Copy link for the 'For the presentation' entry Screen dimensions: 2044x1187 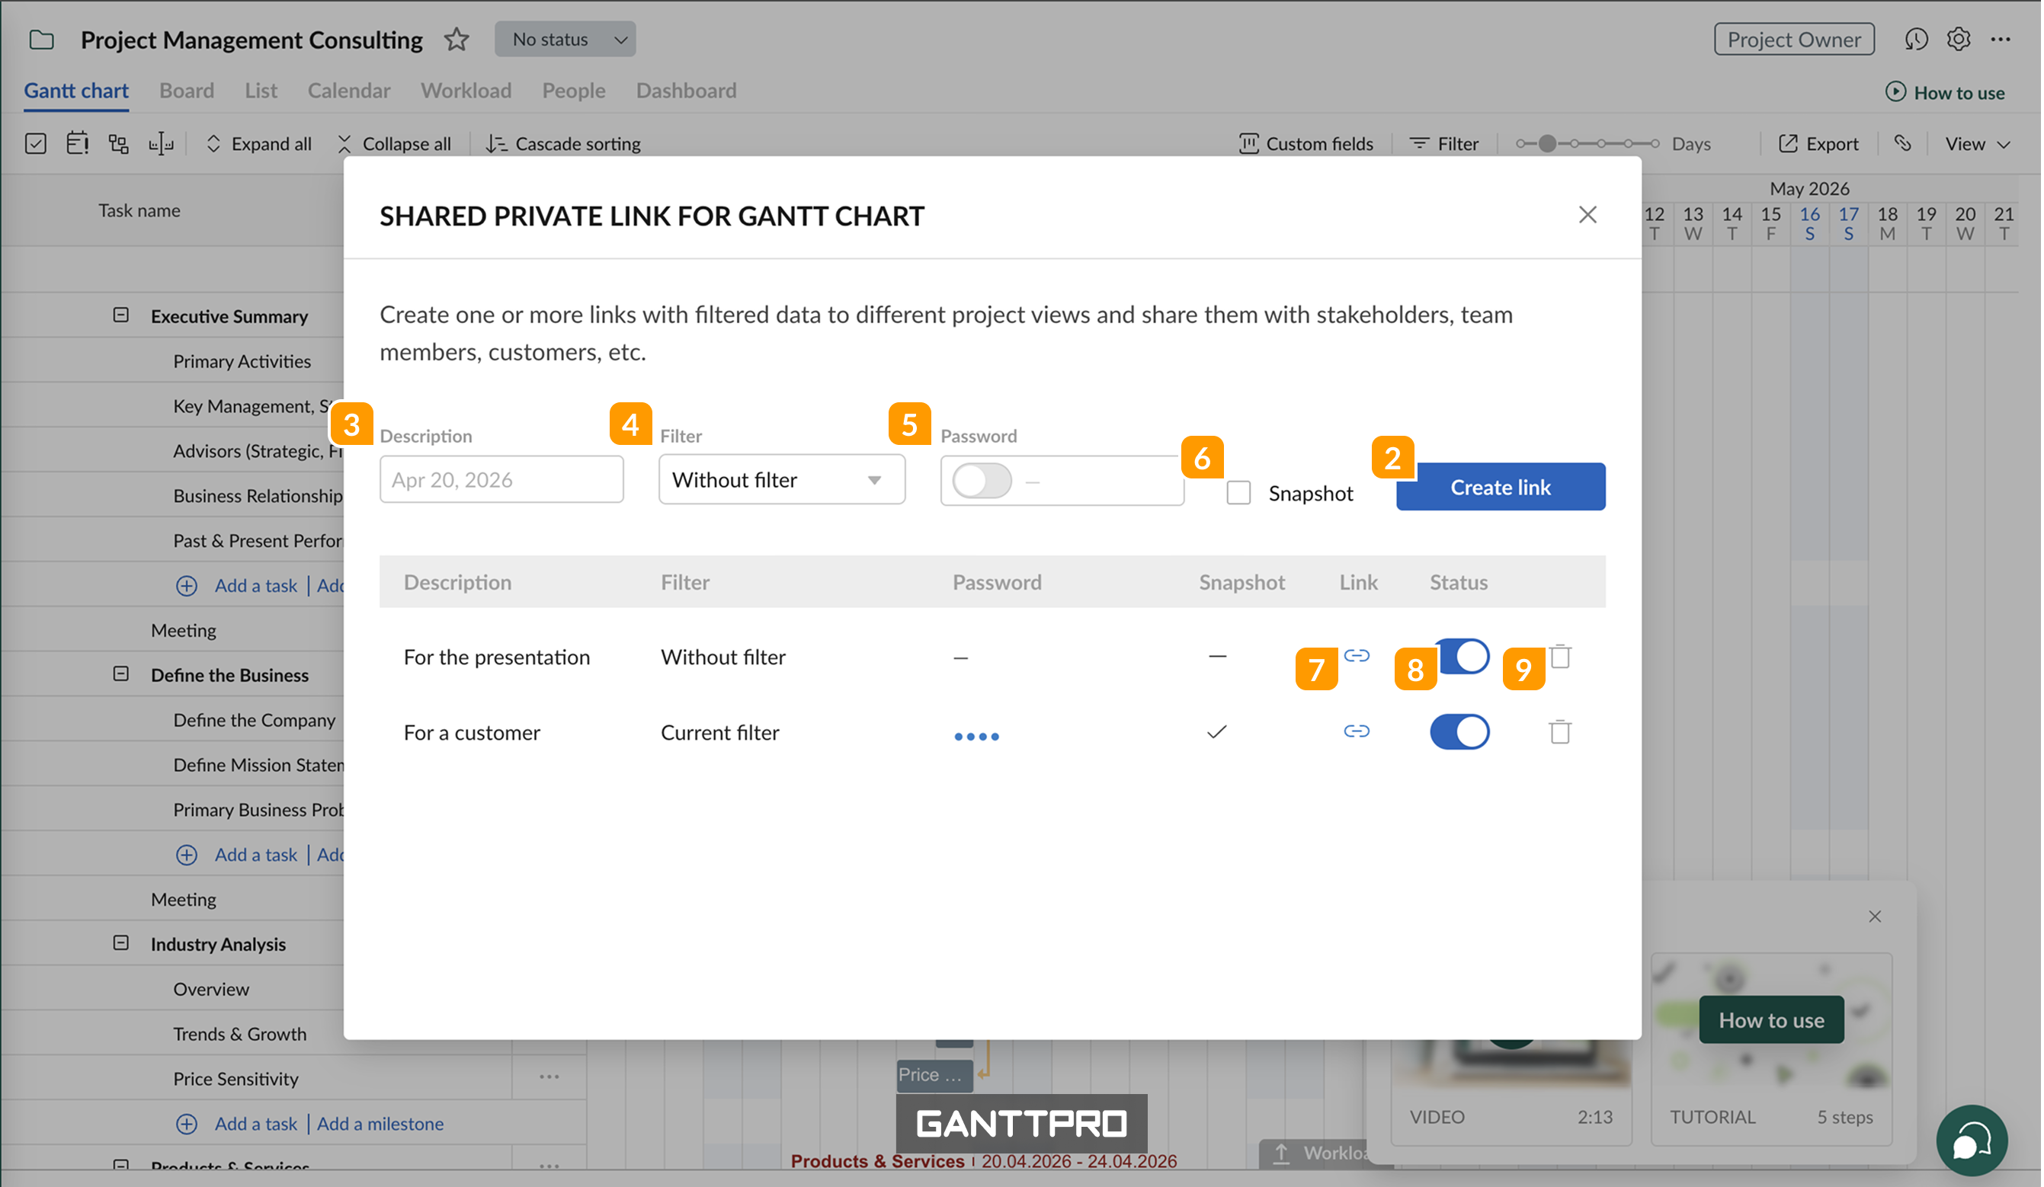tap(1356, 657)
